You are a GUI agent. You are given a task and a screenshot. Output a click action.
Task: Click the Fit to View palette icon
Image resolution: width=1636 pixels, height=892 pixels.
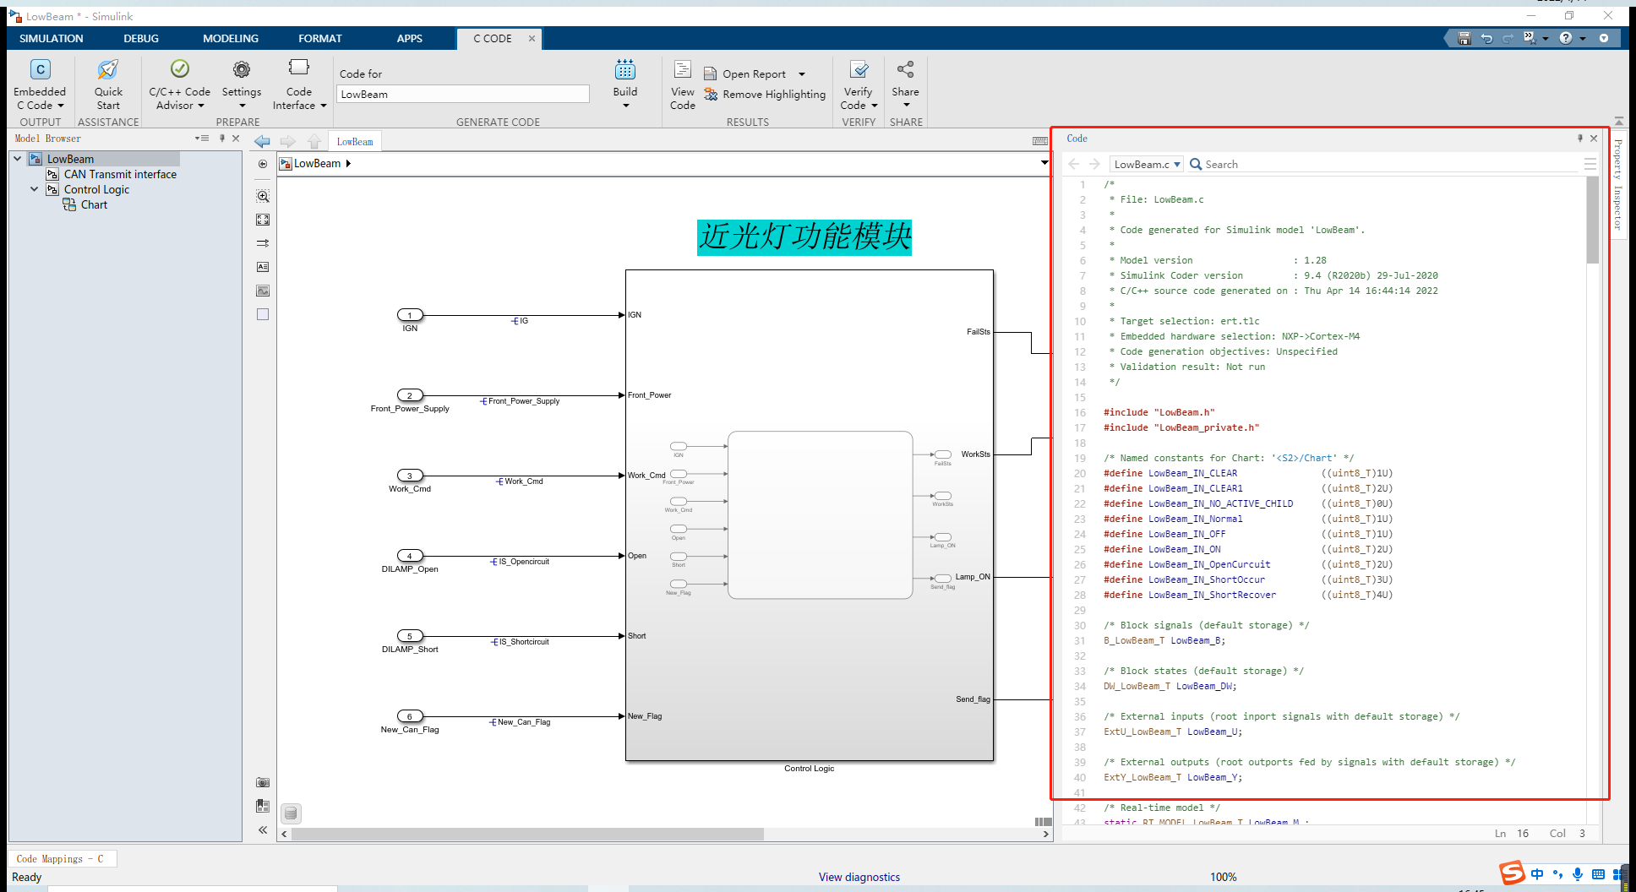(x=263, y=220)
